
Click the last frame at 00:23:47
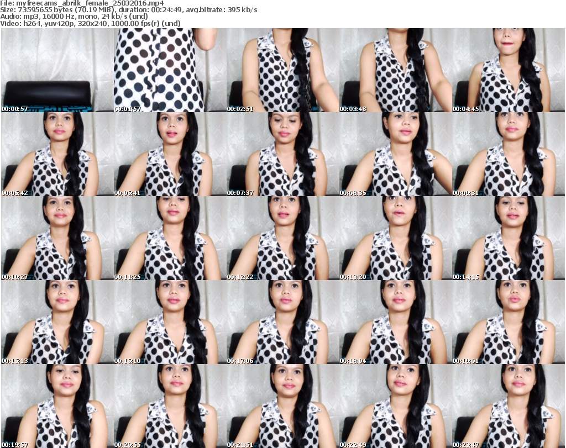[508, 406]
